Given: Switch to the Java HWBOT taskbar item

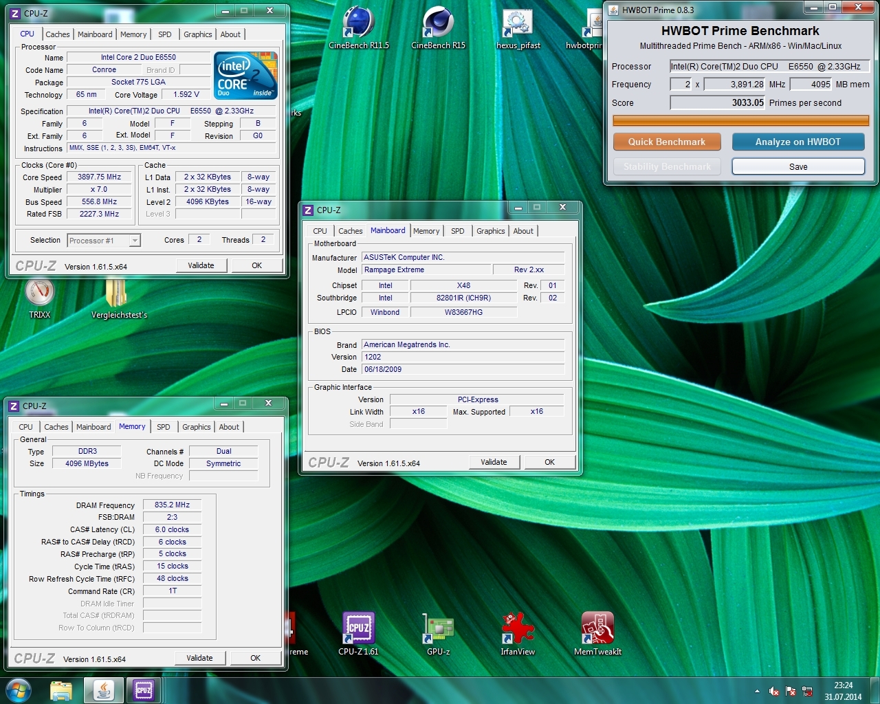Looking at the screenshot, I should [104, 690].
